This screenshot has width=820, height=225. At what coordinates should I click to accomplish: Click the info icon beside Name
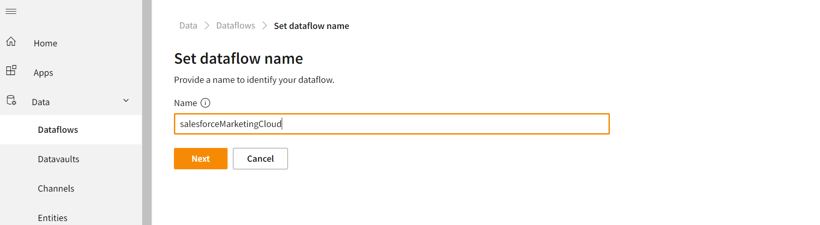pyautogui.click(x=205, y=103)
